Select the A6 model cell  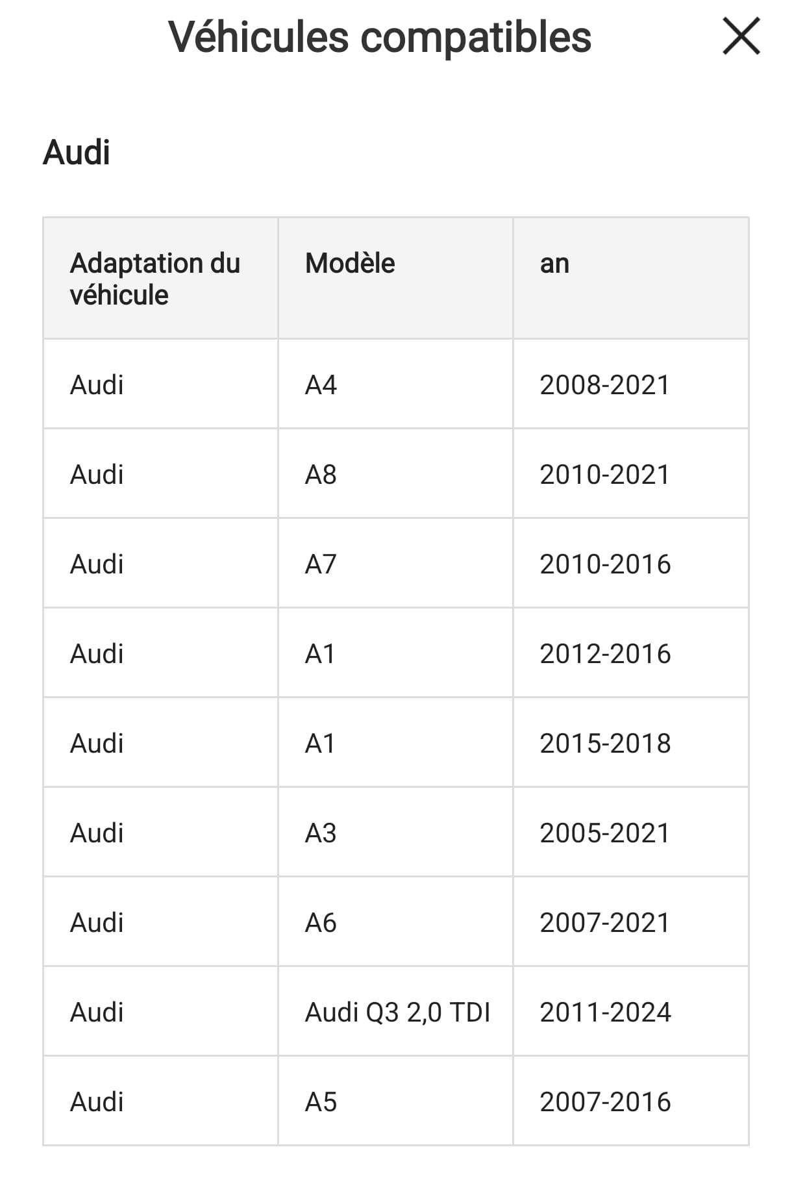click(321, 923)
